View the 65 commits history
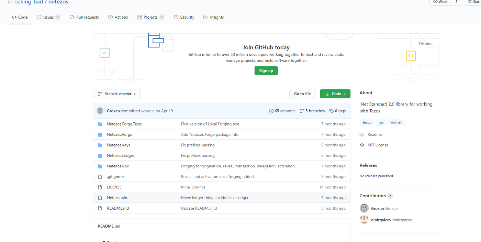The image size is (481, 242). pos(282,111)
